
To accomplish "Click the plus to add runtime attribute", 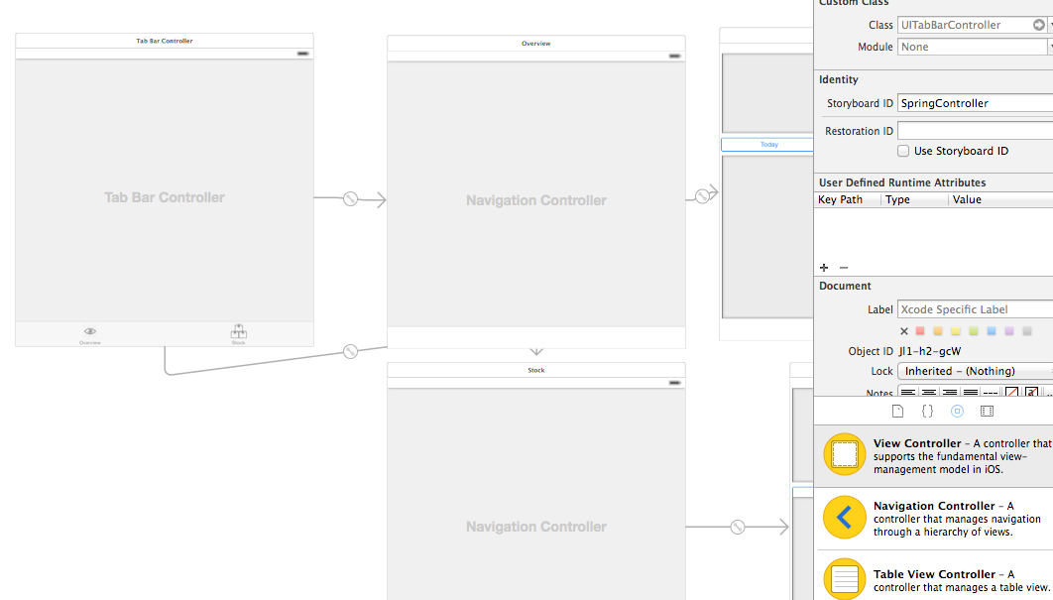I will click(x=824, y=268).
